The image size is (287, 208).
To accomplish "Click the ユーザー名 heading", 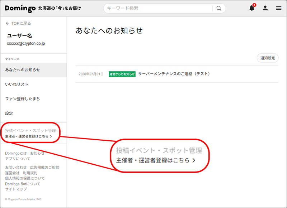I will pyautogui.click(x=19, y=35).
